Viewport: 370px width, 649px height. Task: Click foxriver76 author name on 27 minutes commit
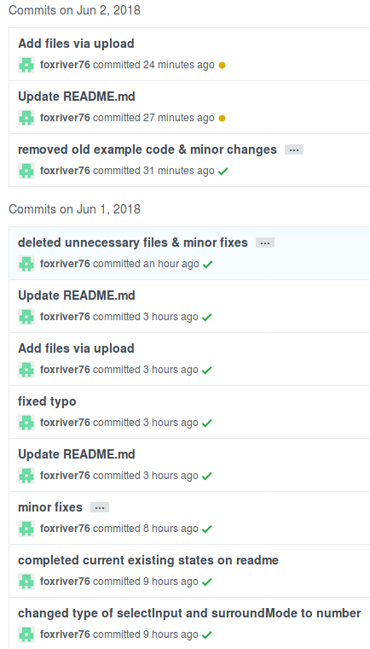point(65,118)
